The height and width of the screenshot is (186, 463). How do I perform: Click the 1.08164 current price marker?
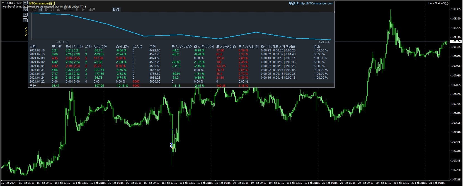pos(456,41)
